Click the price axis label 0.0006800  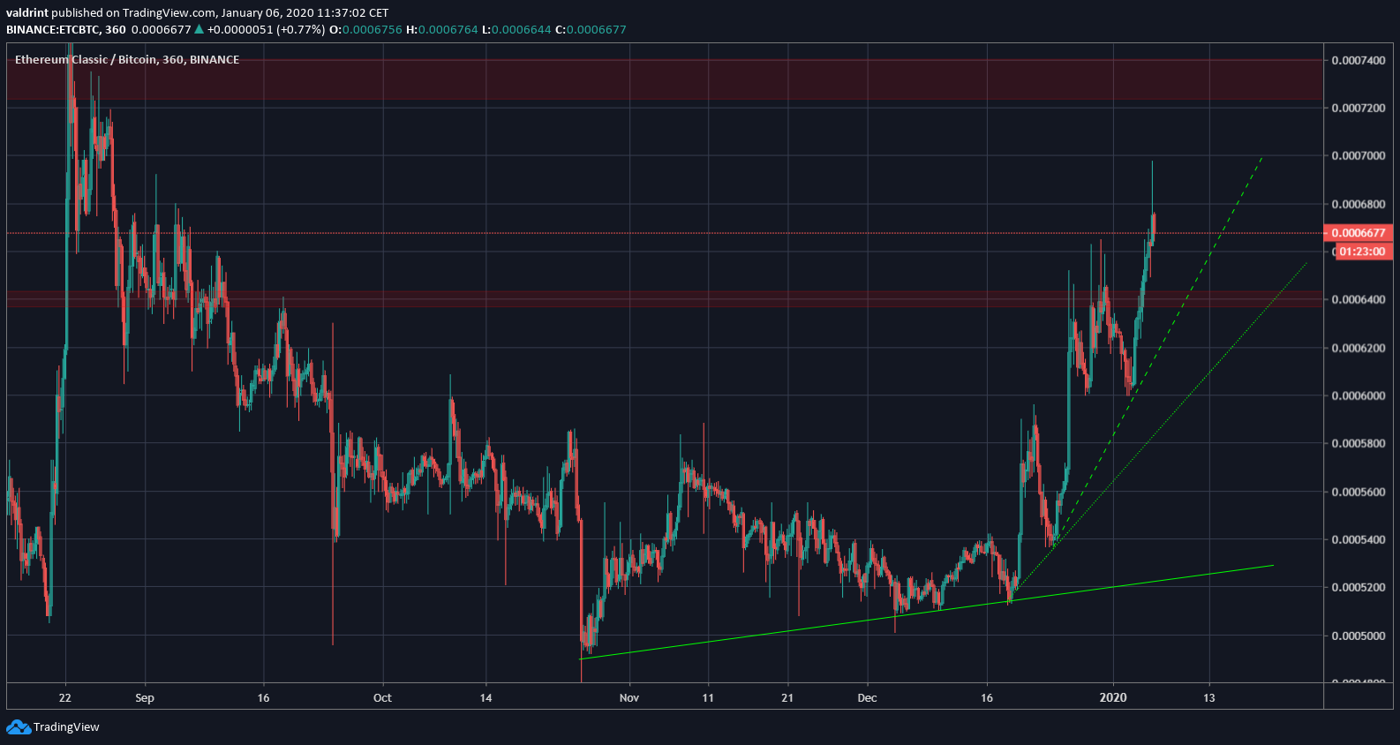[x=1359, y=204]
